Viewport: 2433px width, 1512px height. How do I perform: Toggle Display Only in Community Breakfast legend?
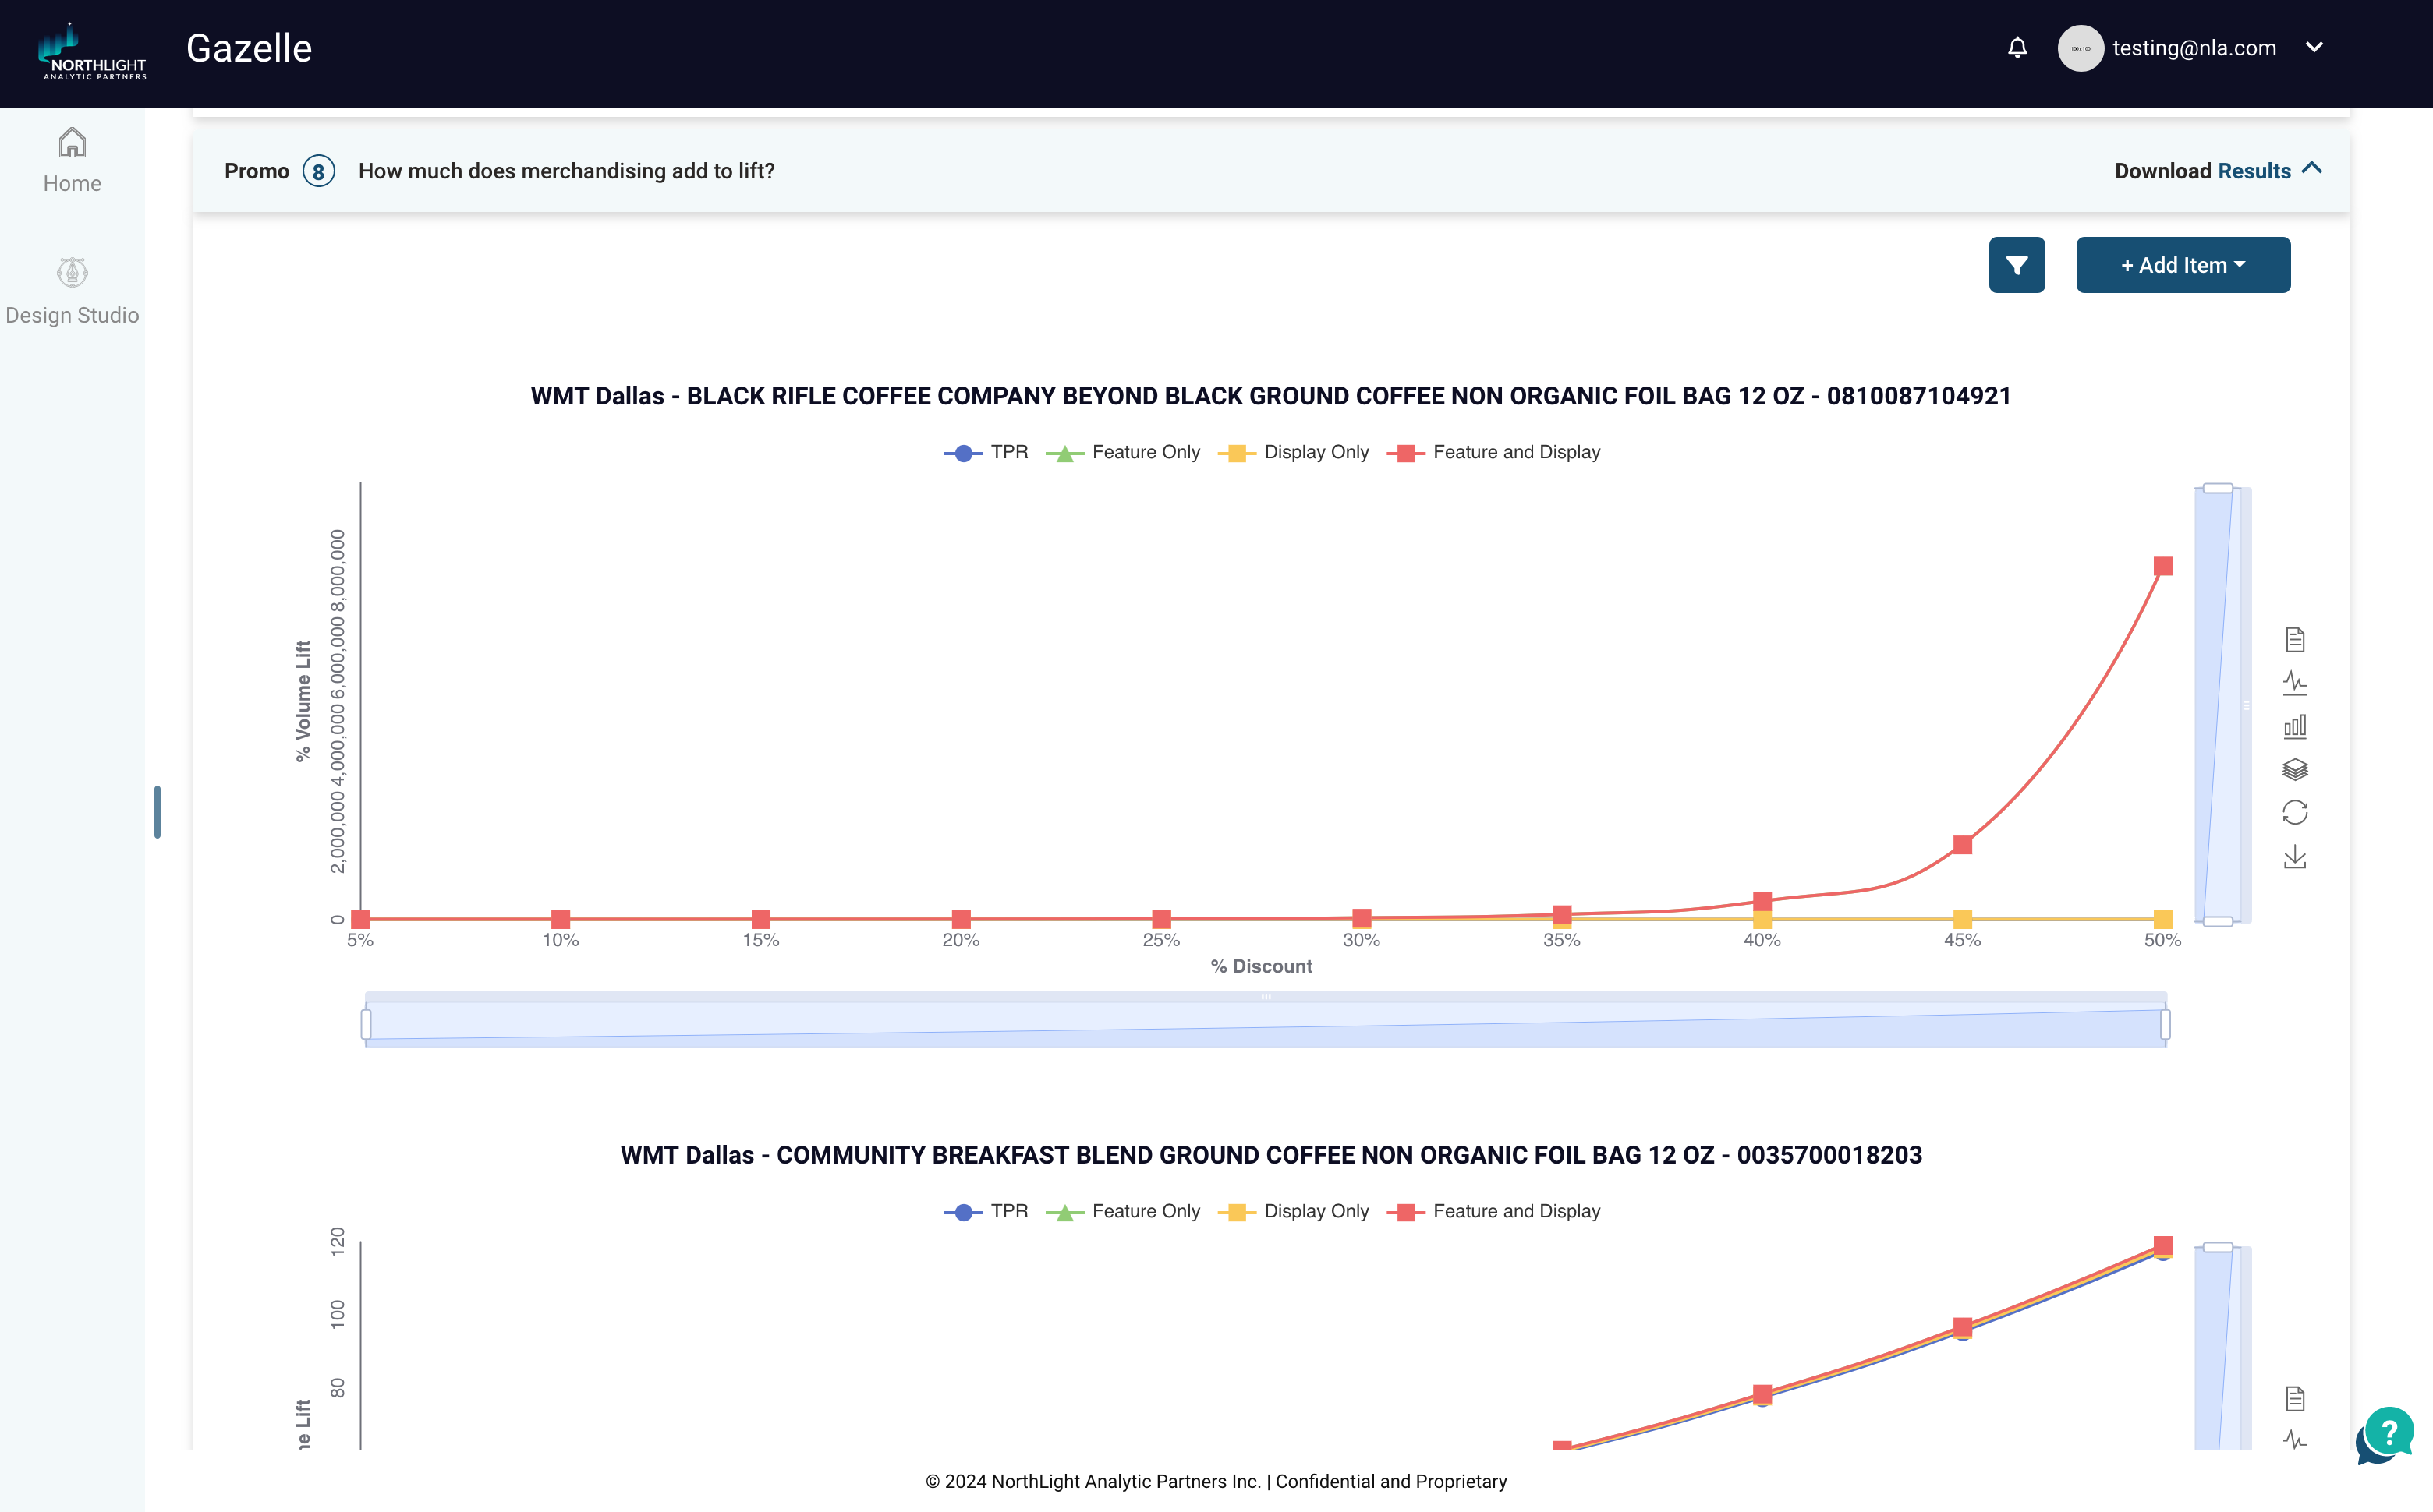1293,1211
